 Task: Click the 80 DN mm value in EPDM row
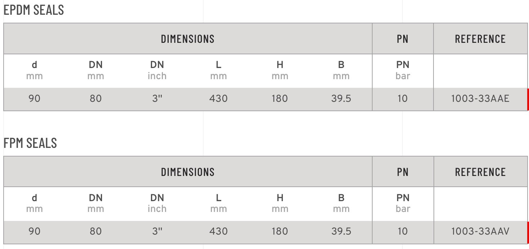click(96, 99)
